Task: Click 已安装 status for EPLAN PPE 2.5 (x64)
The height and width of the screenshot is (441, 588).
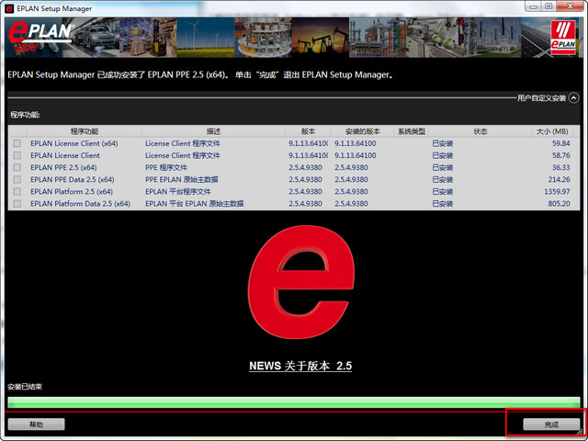Action: click(x=443, y=167)
